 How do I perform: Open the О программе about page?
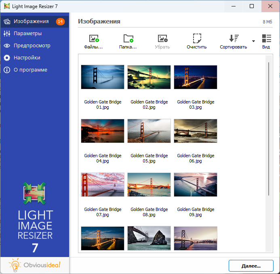click(x=30, y=70)
